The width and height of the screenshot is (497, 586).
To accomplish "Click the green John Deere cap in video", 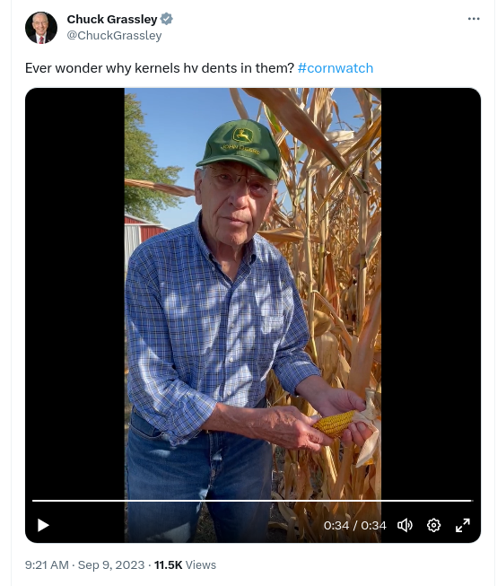I will click(x=240, y=148).
